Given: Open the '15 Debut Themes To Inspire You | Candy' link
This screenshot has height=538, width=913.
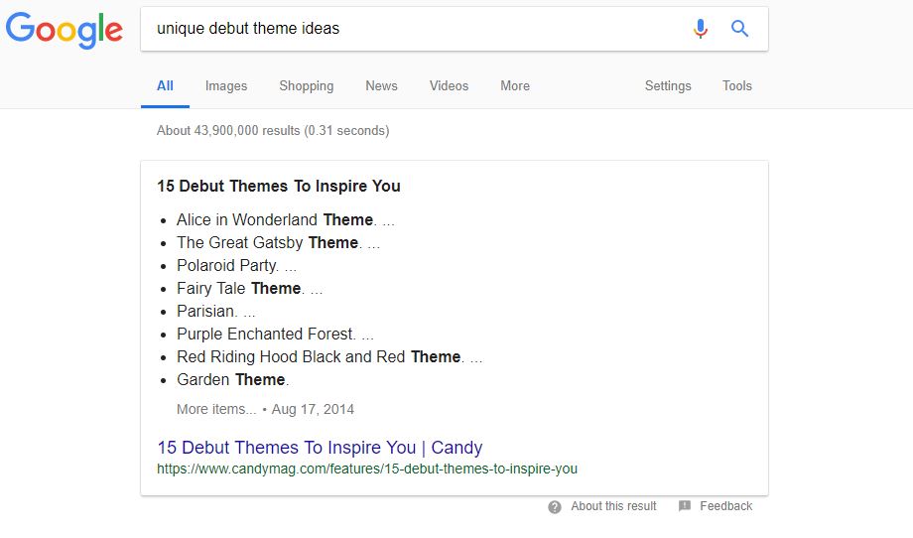Looking at the screenshot, I should 320,448.
